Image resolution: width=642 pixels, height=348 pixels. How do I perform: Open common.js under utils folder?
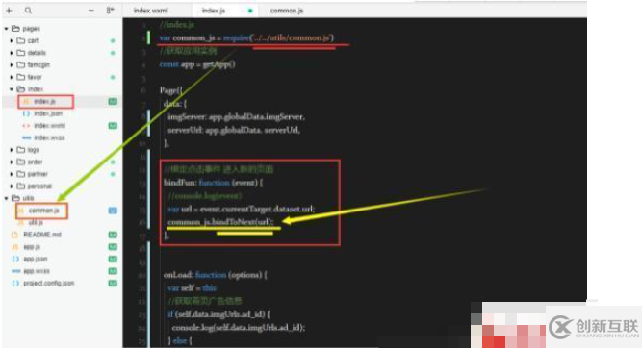[x=44, y=211]
